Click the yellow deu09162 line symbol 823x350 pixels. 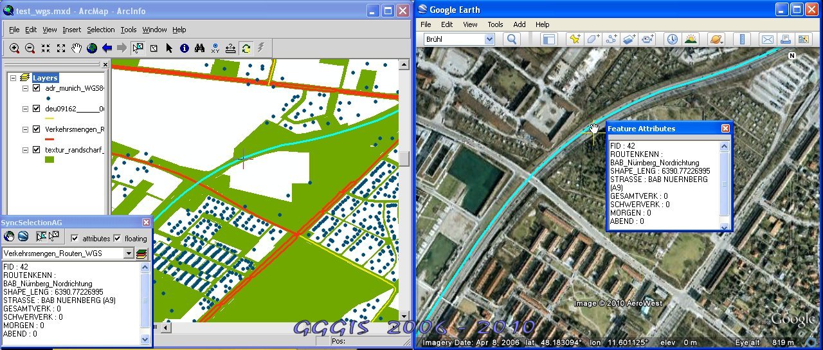pos(50,118)
